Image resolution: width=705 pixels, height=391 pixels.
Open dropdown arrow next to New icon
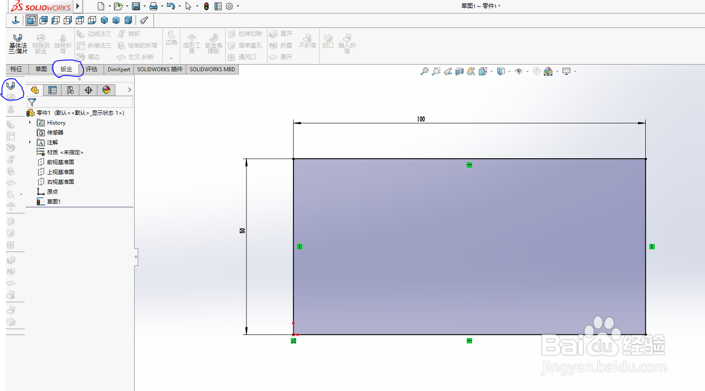[x=109, y=6]
